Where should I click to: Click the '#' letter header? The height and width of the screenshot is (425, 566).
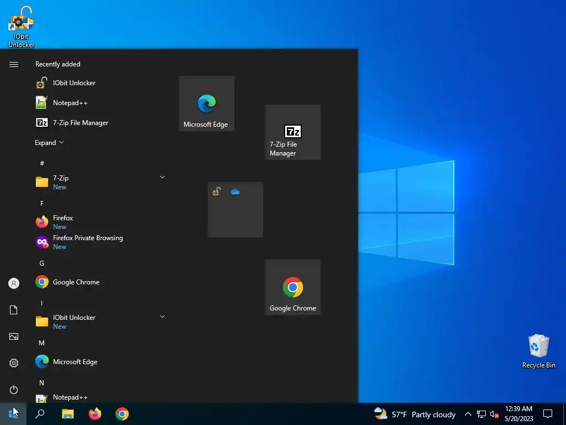point(42,163)
